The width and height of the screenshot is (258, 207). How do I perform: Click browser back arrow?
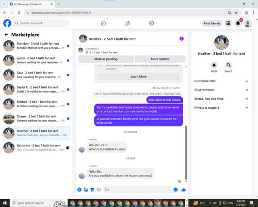(x=5, y=13)
